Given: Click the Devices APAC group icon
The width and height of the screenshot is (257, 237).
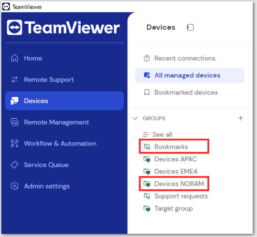Looking at the screenshot, I should click(x=147, y=159).
